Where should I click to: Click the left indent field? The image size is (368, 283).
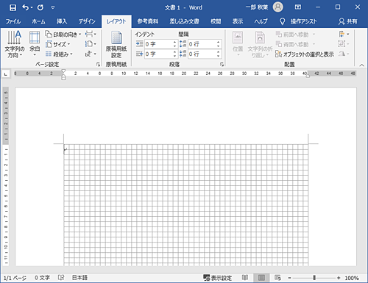[158, 44]
